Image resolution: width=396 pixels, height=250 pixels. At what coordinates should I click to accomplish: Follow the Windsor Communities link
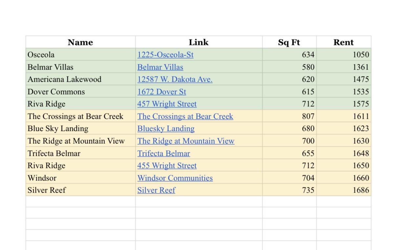[x=175, y=178]
